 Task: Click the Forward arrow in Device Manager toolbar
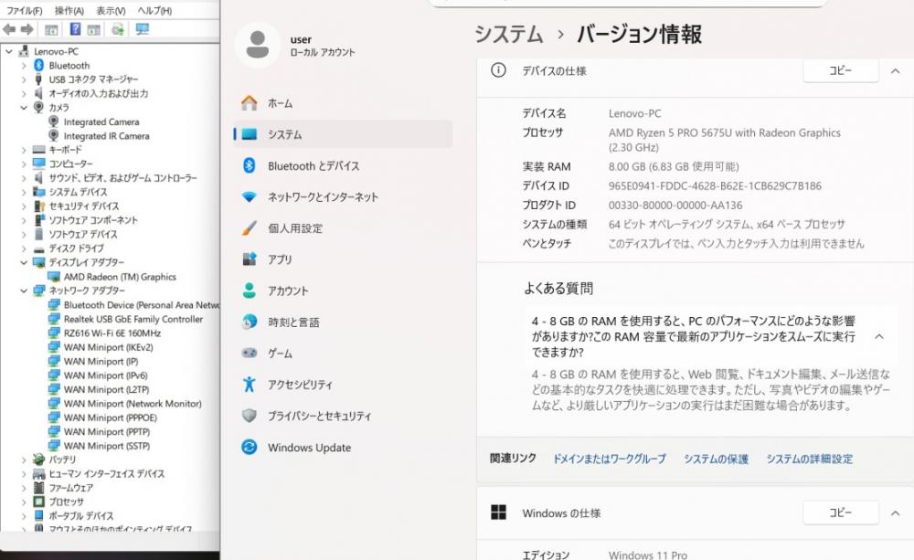pyautogui.click(x=27, y=29)
